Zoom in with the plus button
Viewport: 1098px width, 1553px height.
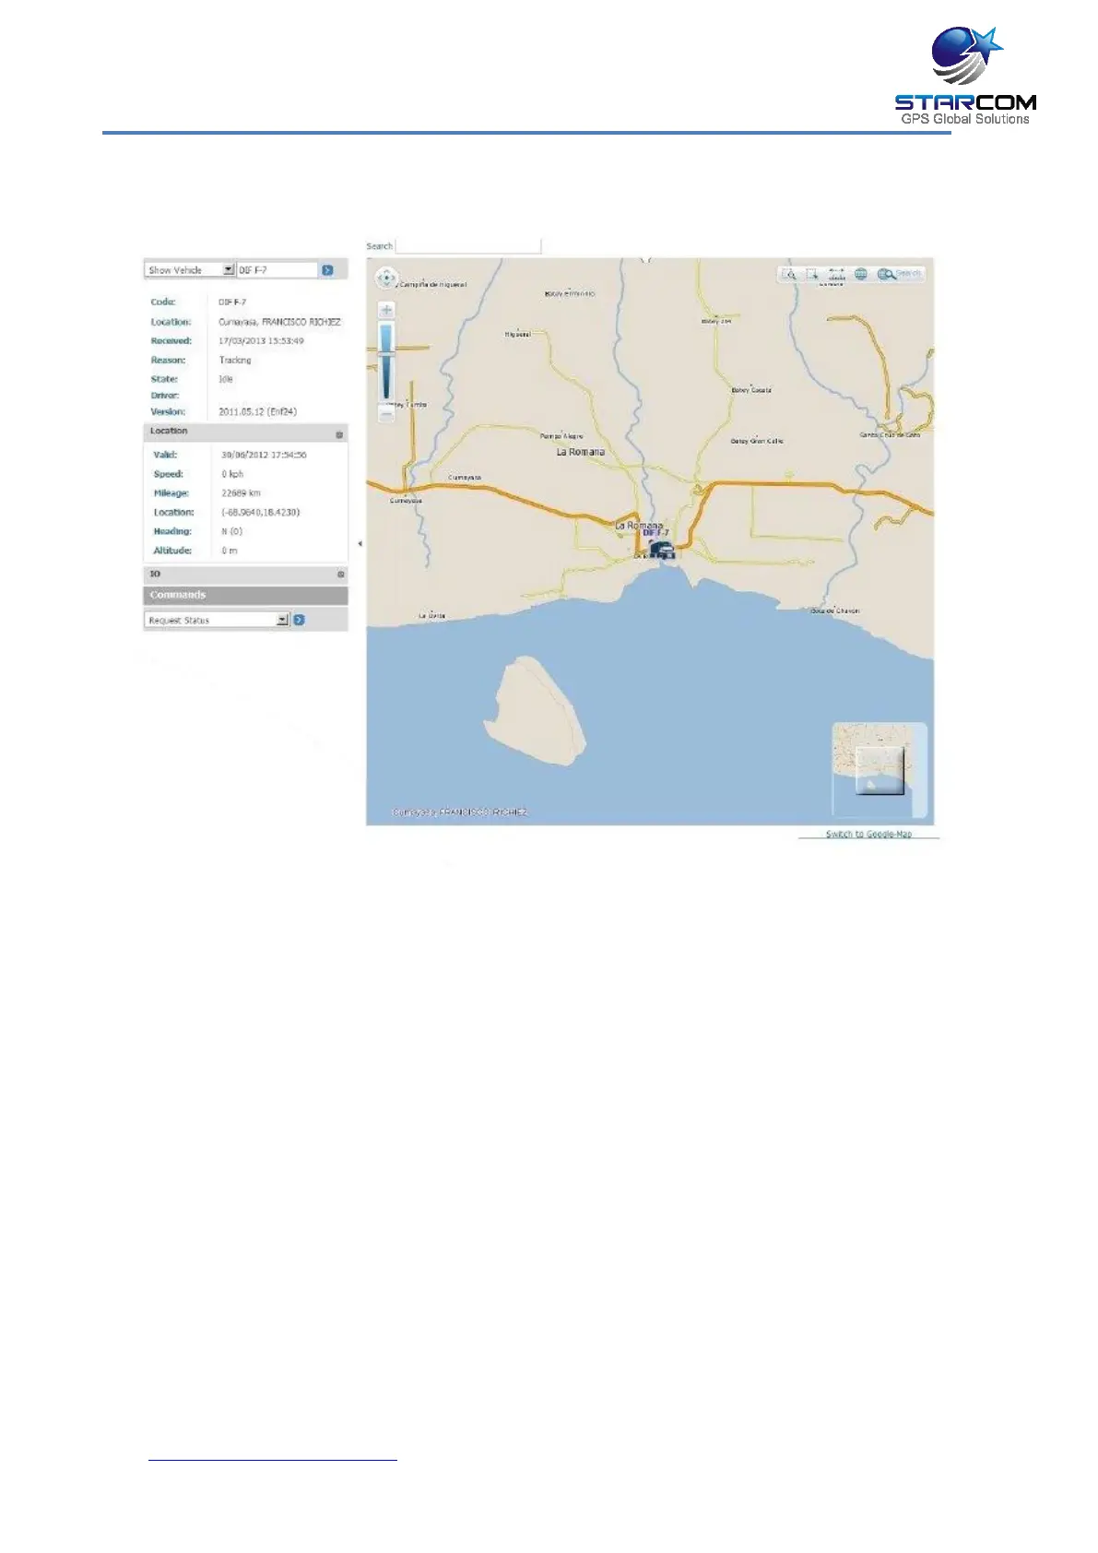pos(386,310)
